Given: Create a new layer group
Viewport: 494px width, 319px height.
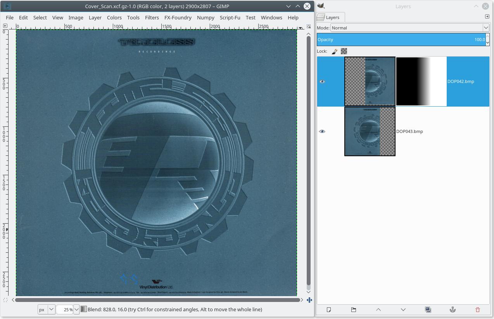Looking at the screenshot, I should click(x=354, y=310).
